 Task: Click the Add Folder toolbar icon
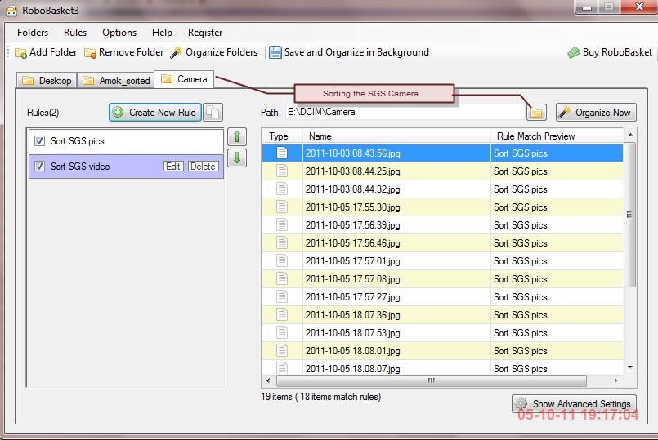point(20,53)
